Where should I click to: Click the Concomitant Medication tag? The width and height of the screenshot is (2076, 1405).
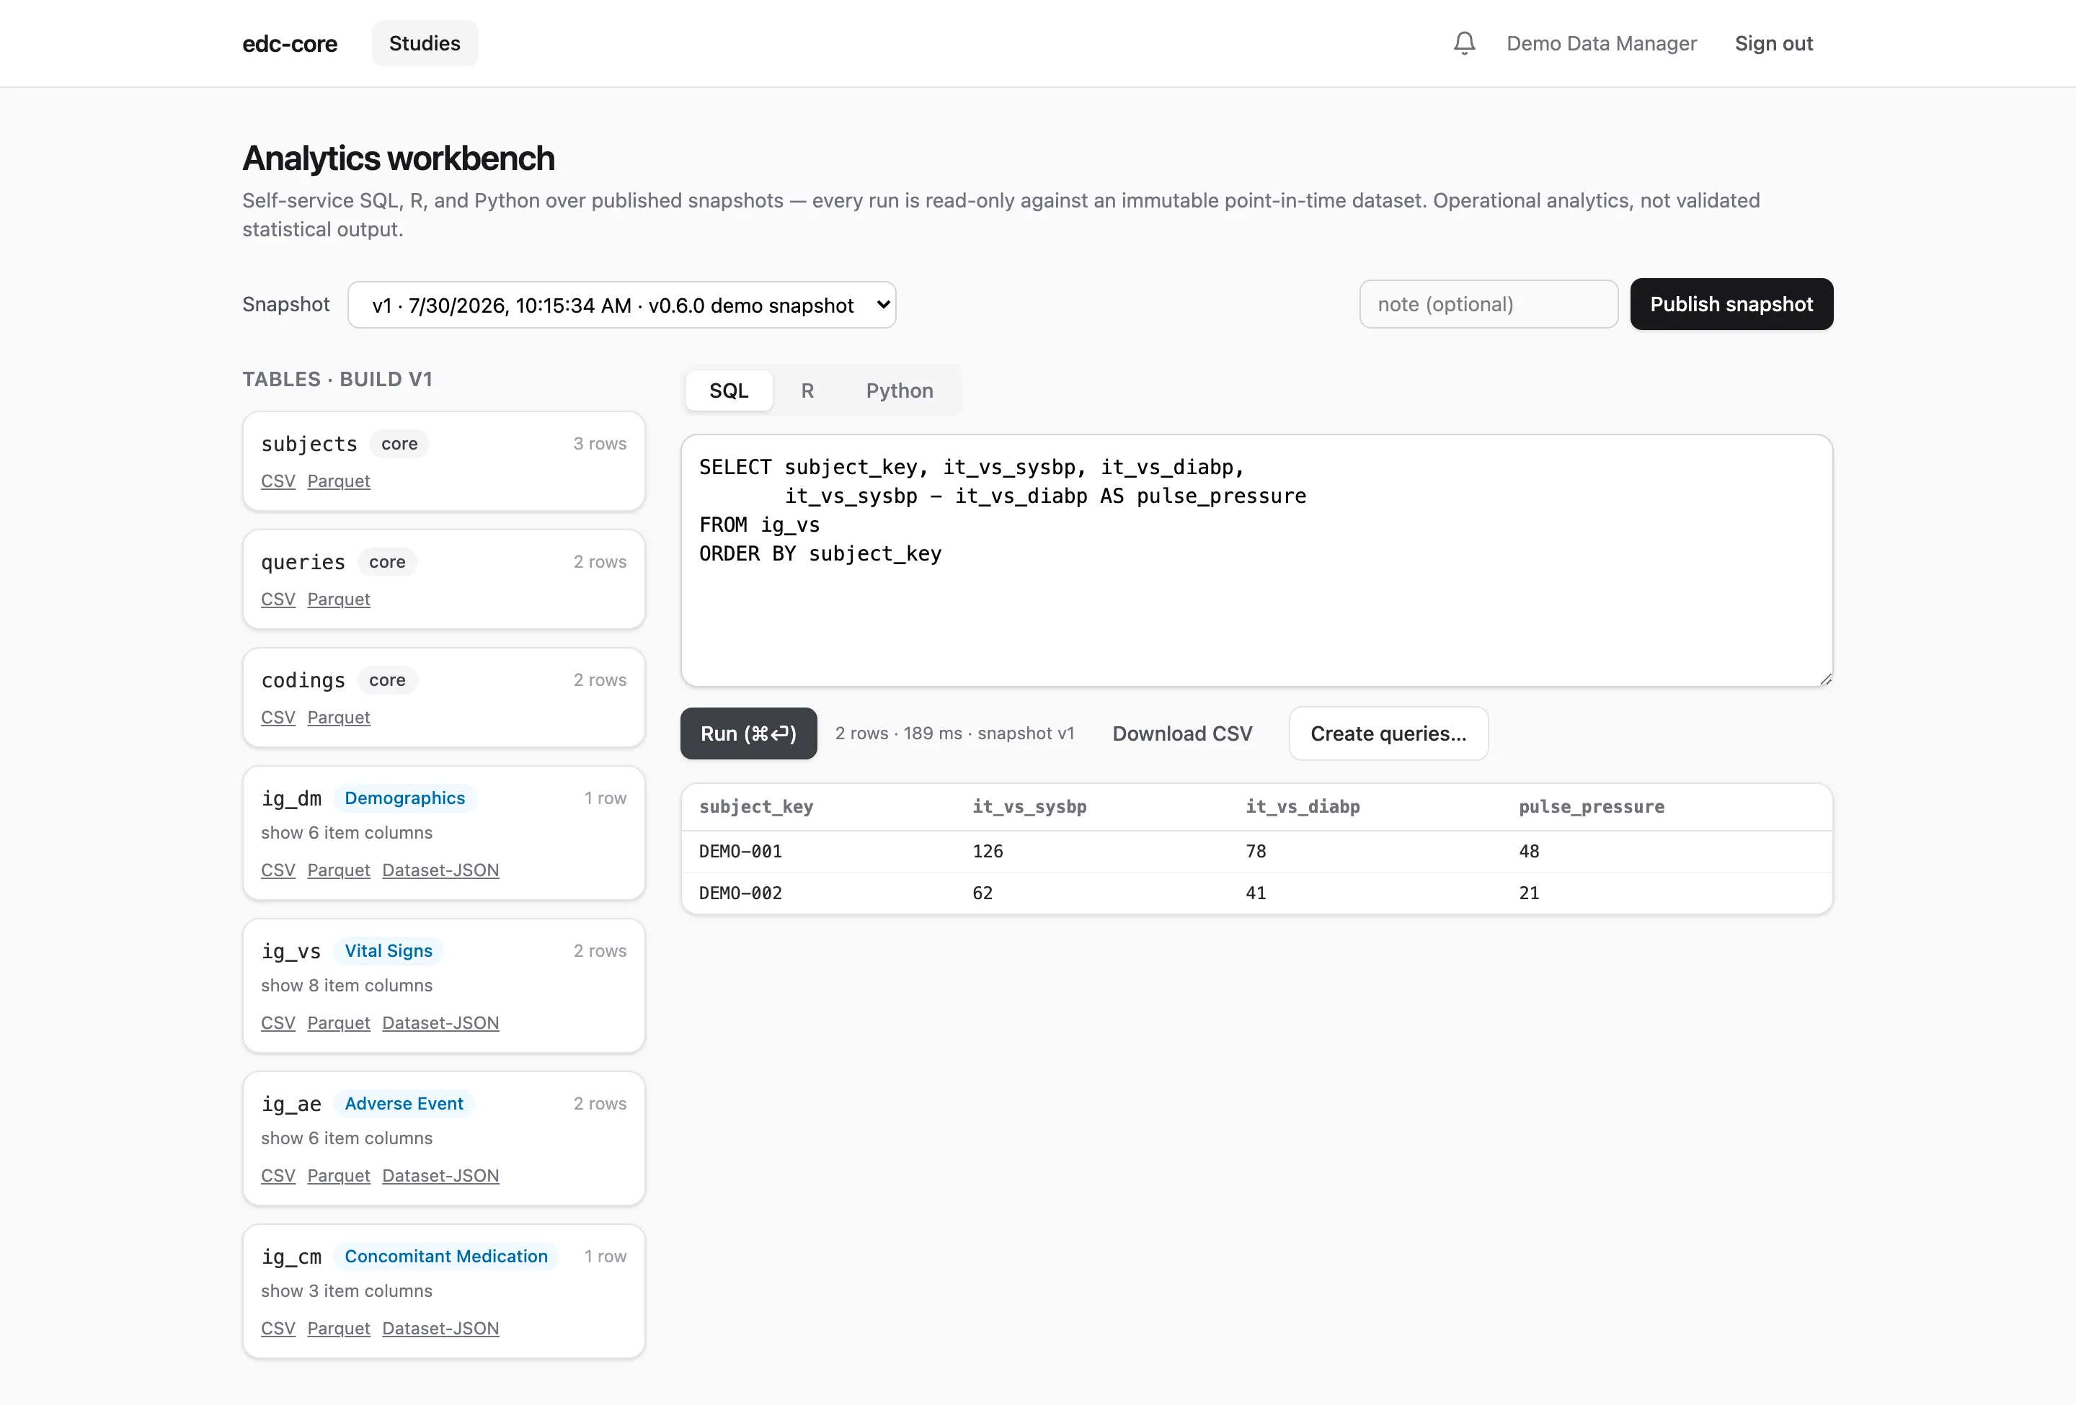(x=445, y=1256)
